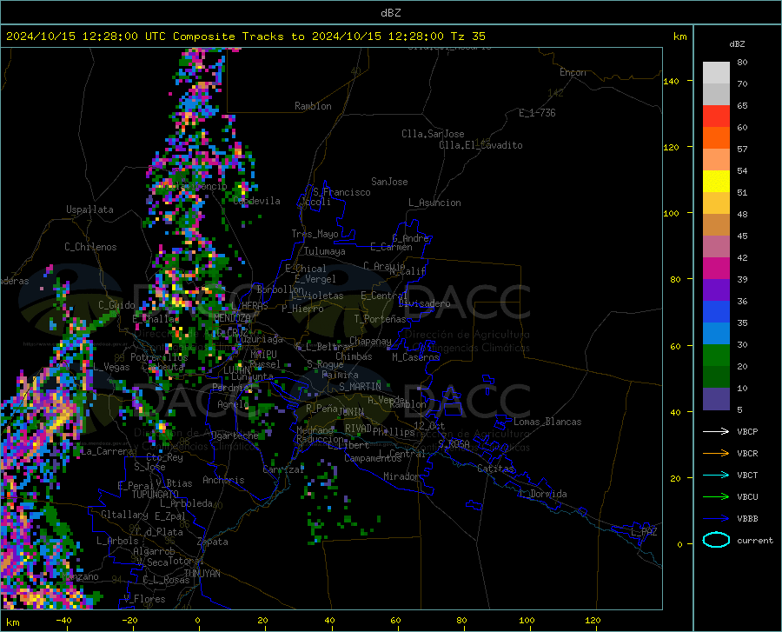This screenshot has height=632, width=782.
Task: Click the Encon label on the map
Action: [573, 72]
